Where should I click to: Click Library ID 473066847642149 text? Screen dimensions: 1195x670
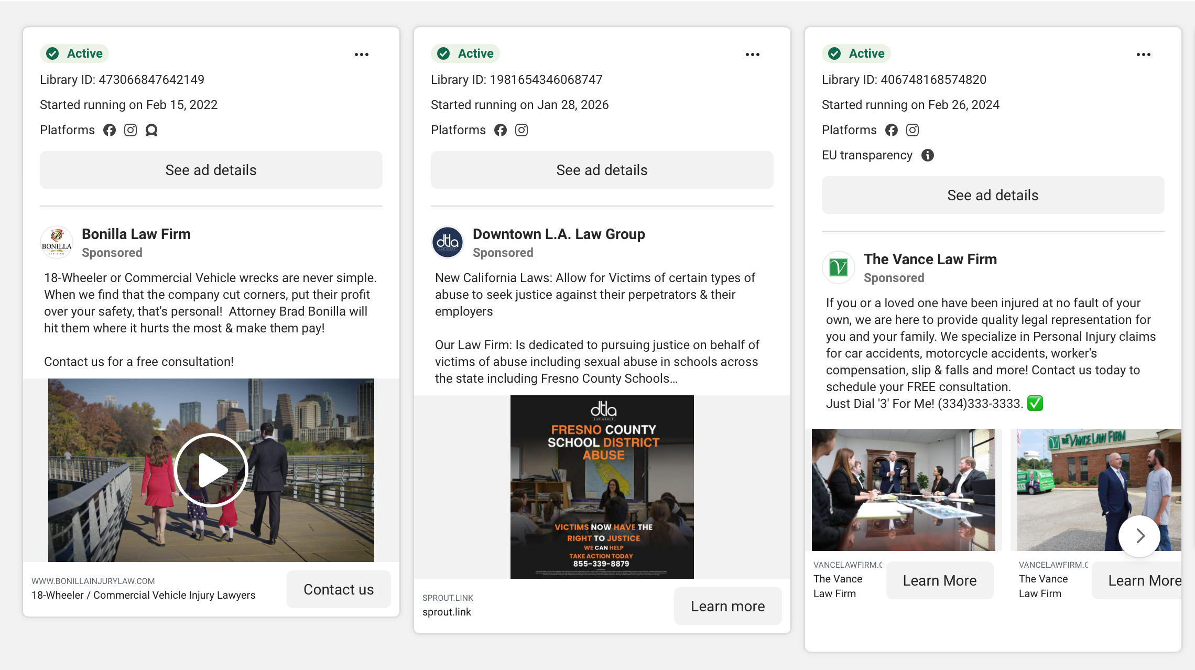click(122, 80)
